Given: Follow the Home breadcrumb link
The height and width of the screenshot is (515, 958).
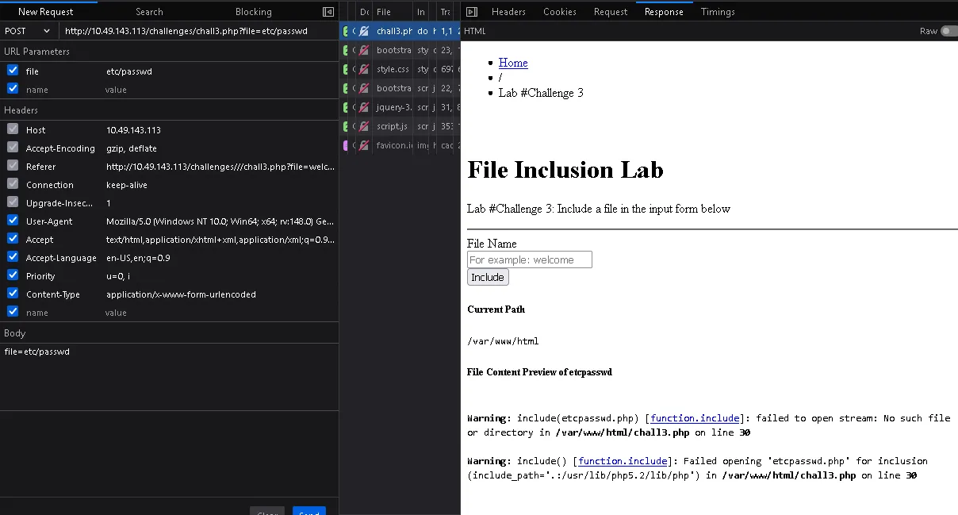Looking at the screenshot, I should point(512,63).
